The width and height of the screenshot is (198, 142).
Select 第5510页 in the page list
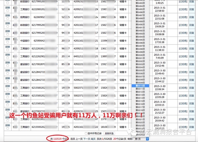click(x=140, y=86)
